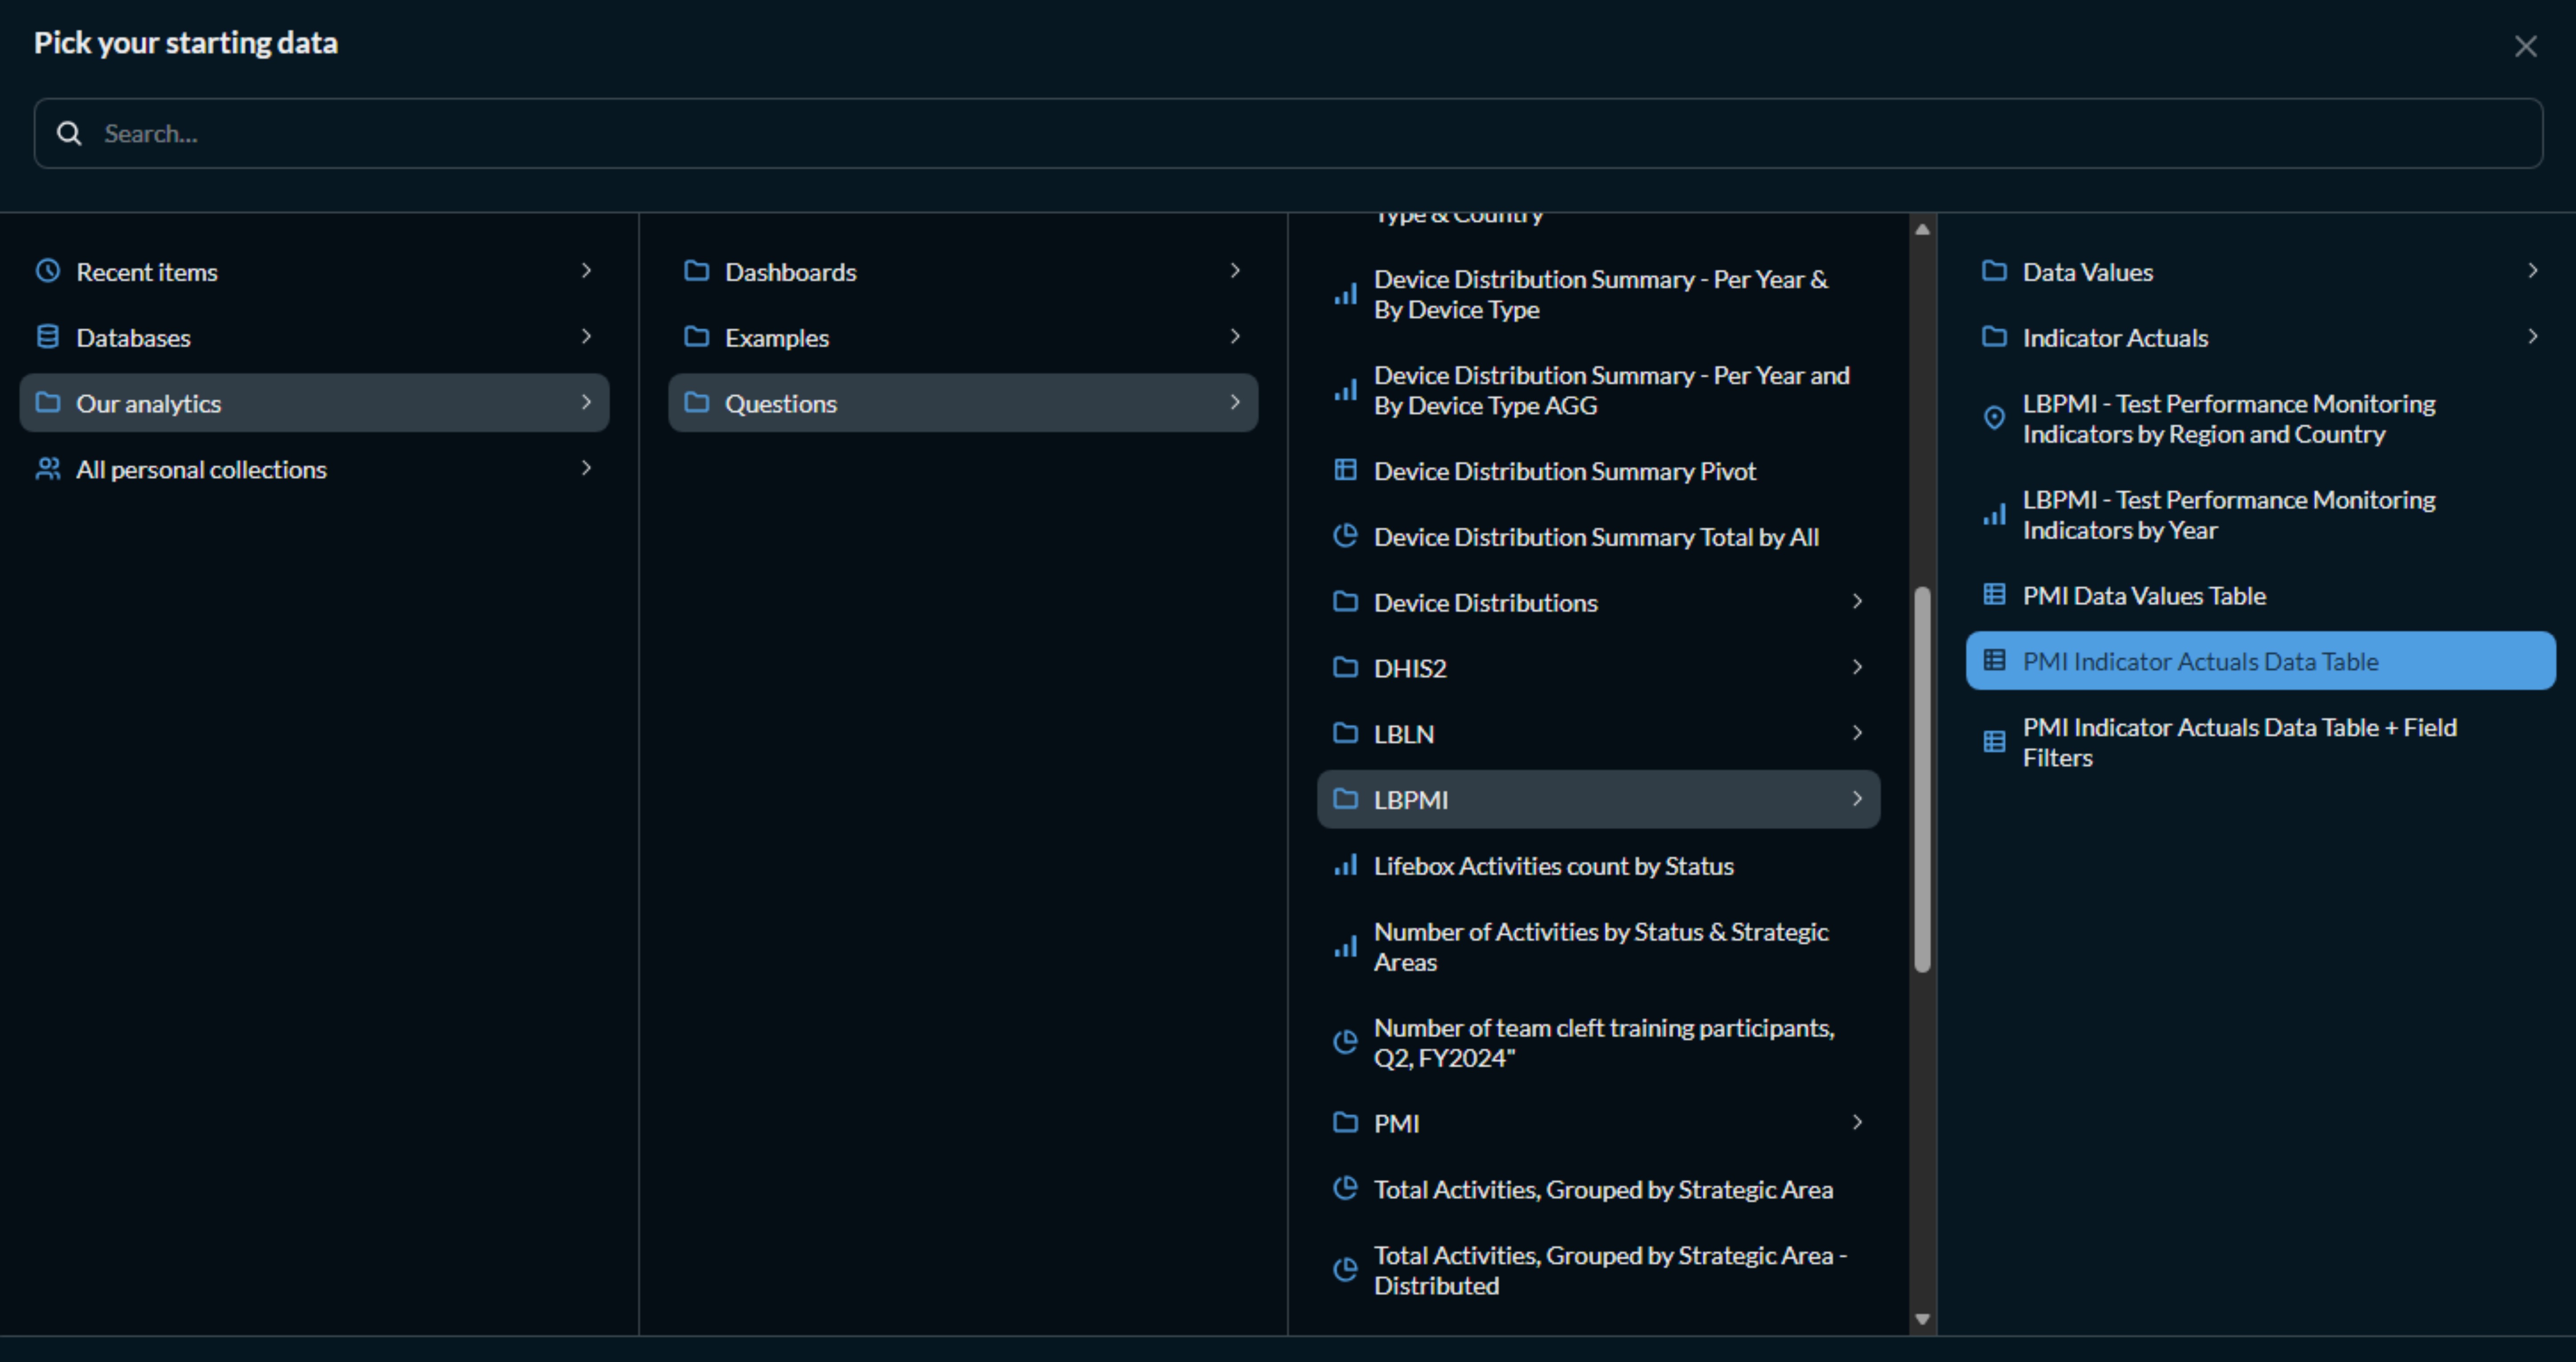Screen dimensions: 2576x1362
Task: Choose Total Activities, Grouped by Strategic Area
Action: point(1598,1189)
